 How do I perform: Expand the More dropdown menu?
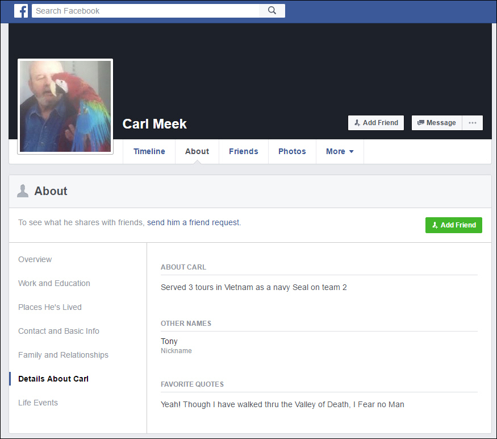[x=340, y=151]
